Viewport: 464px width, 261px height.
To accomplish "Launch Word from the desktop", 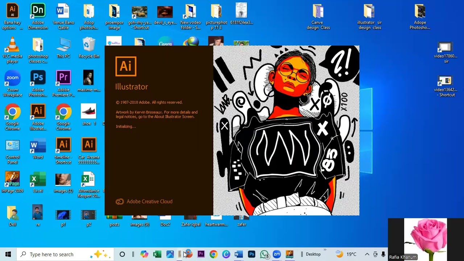I will pyautogui.click(x=38, y=149).
